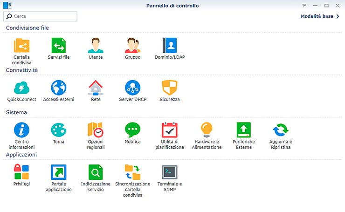Open the Tema palette icon
This screenshot has width=345, height=212.
[58, 130]
